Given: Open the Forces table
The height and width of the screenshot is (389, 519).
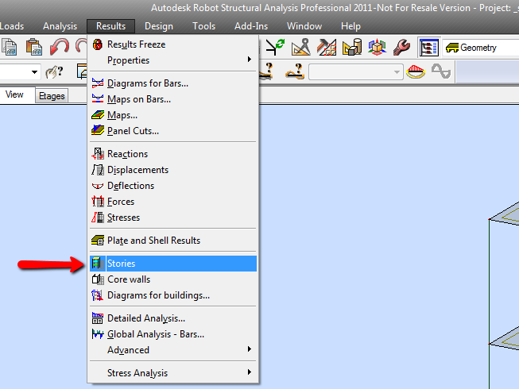Looking at the screenshot, I should coord(172,202).
